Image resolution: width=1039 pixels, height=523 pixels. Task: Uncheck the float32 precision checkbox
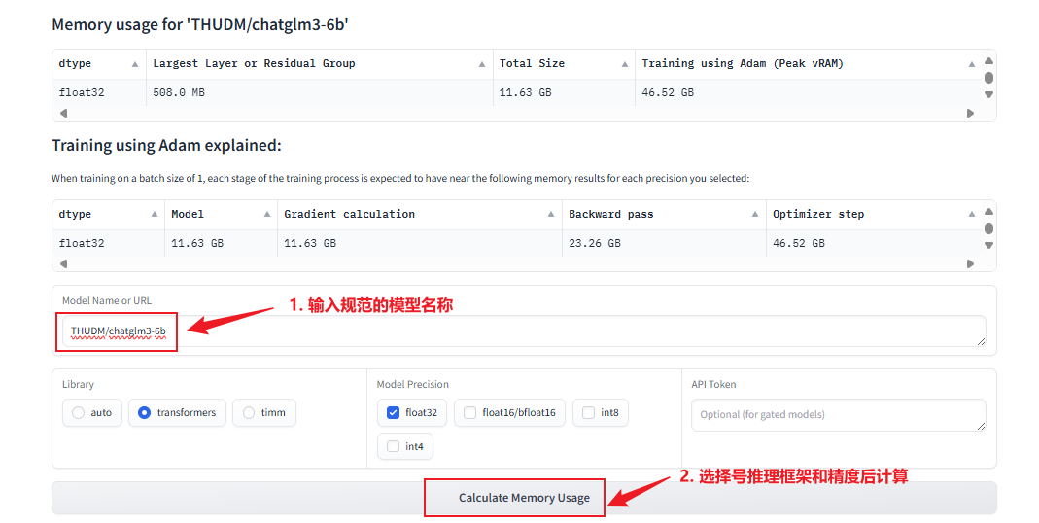393,412
